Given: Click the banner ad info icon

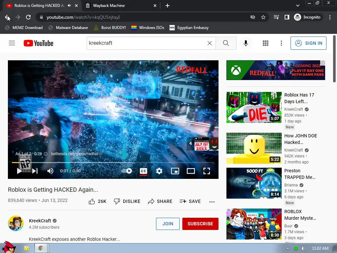Looking at the screenshot, I should point(323,63).
